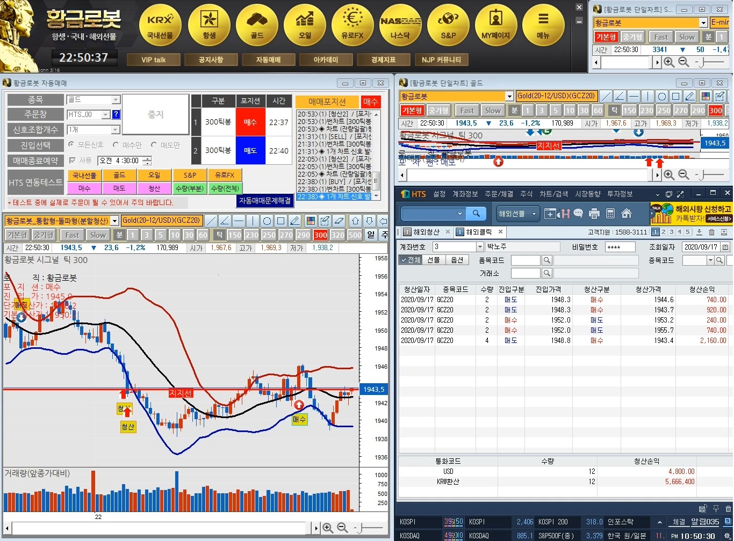Toggle 옵션 filter in HTS window
The height and width of the screenshot is (541, 734).
pos(457,260)
